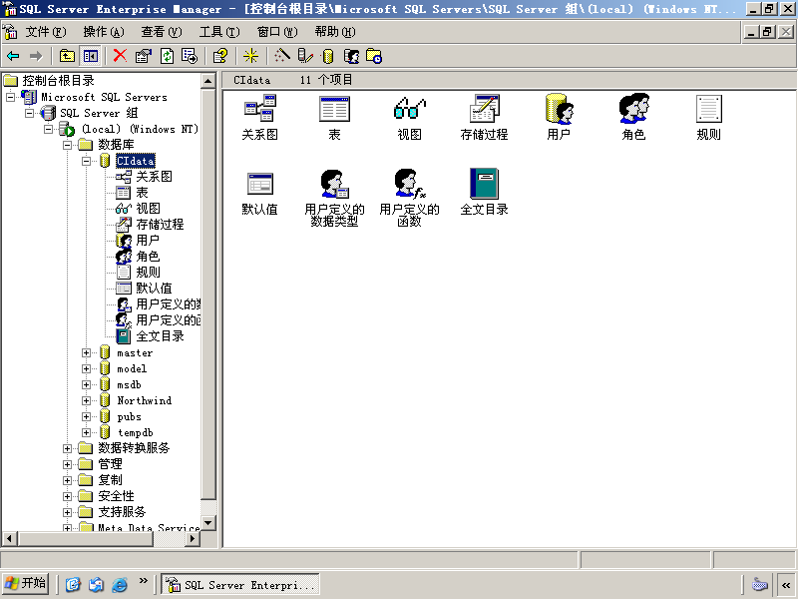The height and width of the screenshot is (599, 798).
Task: Select 复制 folder in the tree
Action: [110, 480]
